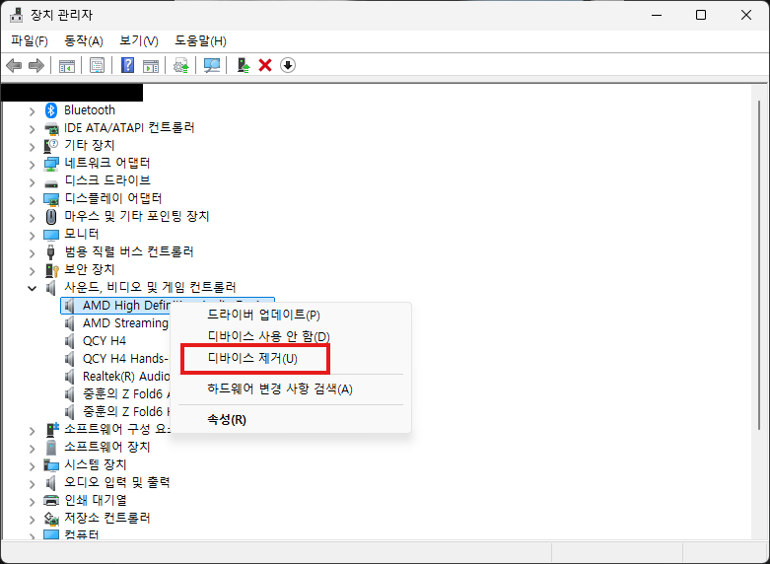Click the 인쇄 대기열 printer icon

pos(51,500)
